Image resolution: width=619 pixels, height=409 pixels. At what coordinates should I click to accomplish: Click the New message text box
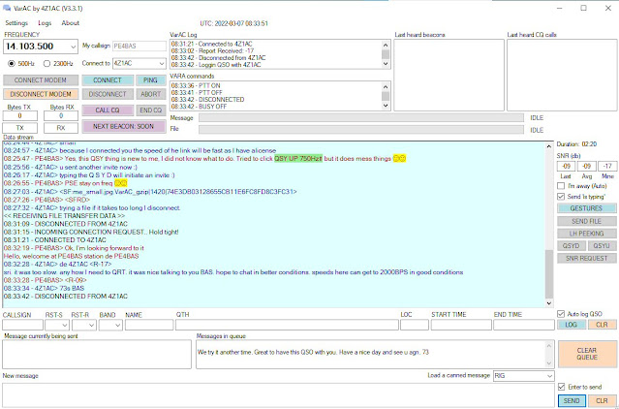pos(278,395)
